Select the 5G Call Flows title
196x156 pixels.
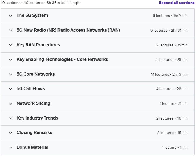click(x=31, y=89)
